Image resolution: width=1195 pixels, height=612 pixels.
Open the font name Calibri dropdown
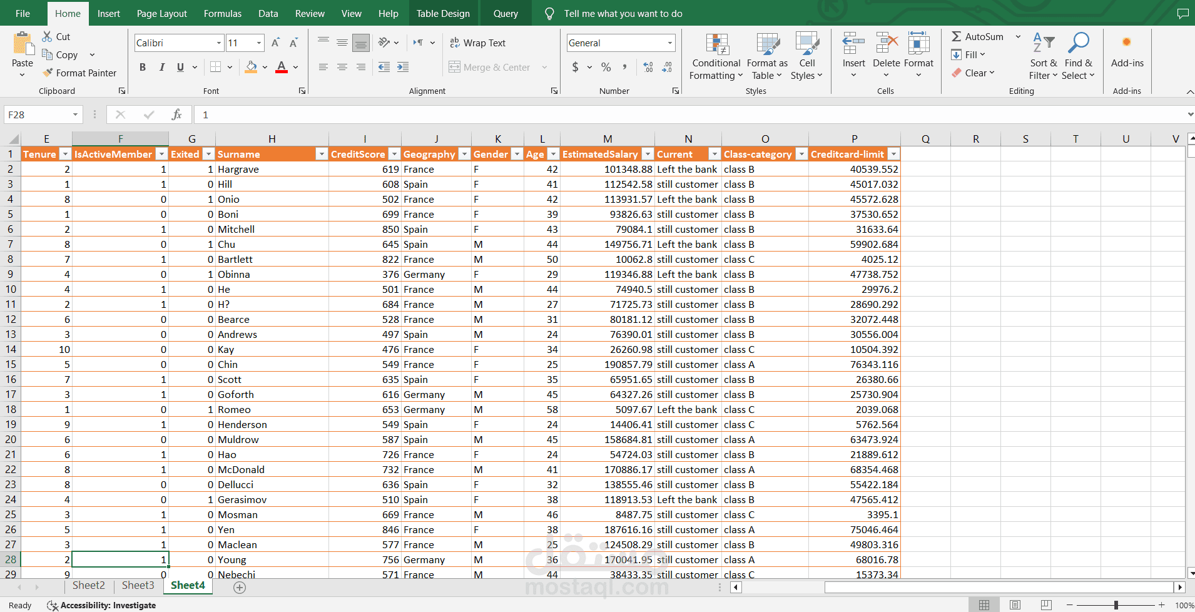pos(219,43)
